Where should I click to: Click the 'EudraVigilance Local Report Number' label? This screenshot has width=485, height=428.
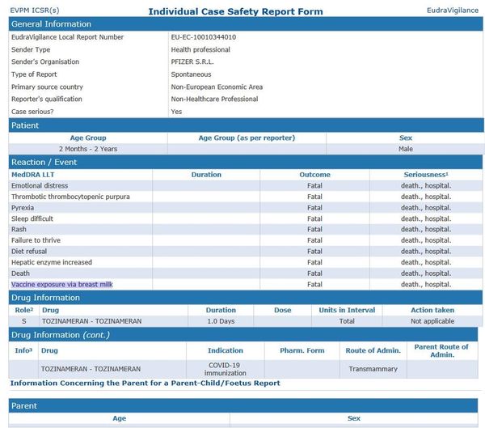click(x=67, y=37)
